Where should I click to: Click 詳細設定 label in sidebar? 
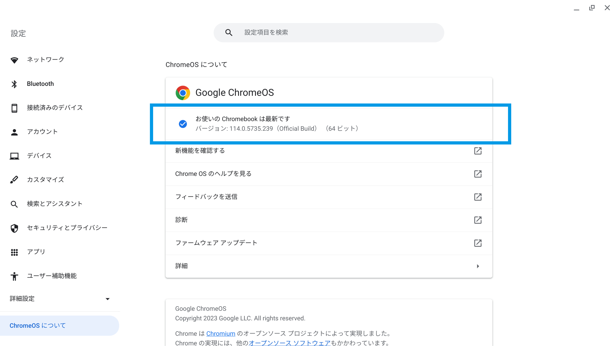(22, 299)
